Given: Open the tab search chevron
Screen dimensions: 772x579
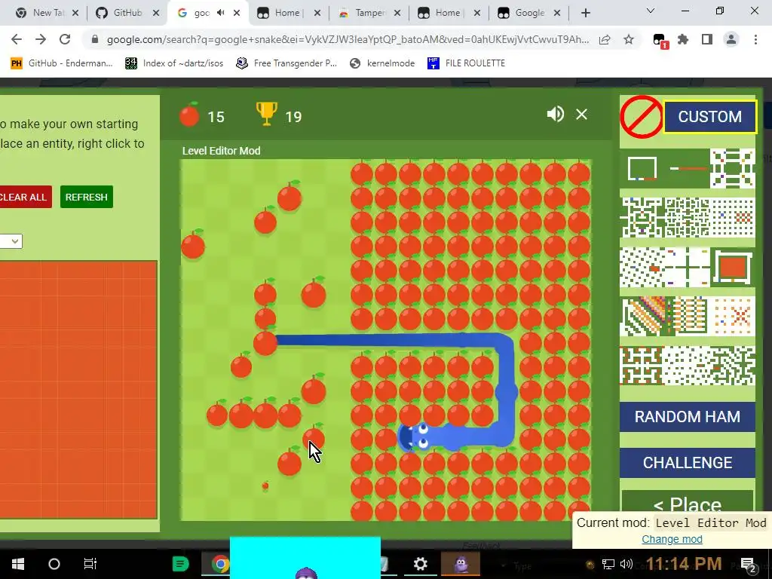Looking at the screenshot, I should (651, 11).
